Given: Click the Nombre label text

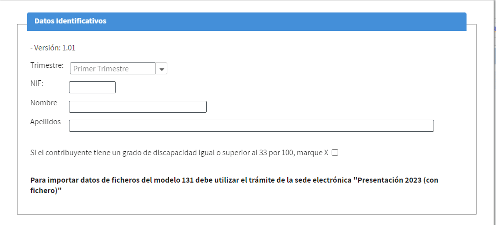Looking at the screenshot, I should [x=43, y=103].
